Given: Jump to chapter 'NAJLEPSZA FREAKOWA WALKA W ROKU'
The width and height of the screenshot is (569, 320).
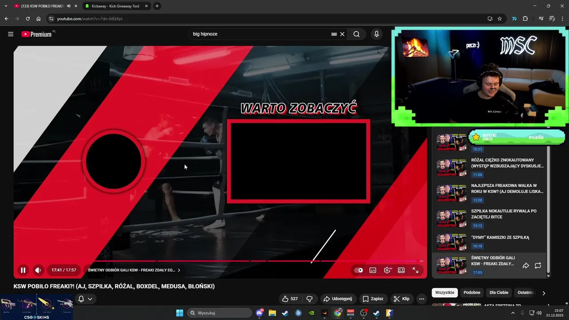Looking at the screenshot, I should 507,188.
